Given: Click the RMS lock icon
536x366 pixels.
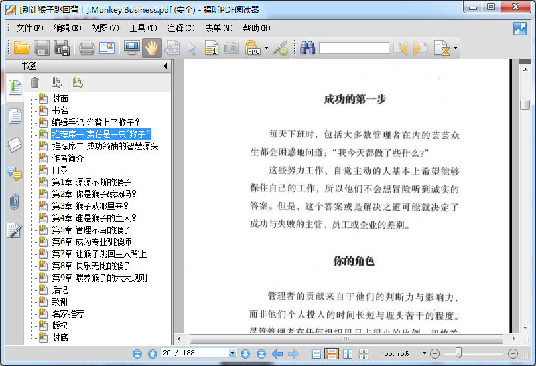Looking at the screenshot, I should tap(252, 48).
